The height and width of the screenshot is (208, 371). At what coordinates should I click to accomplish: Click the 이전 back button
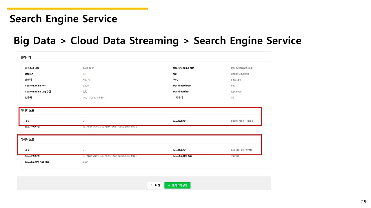(155, 185)
